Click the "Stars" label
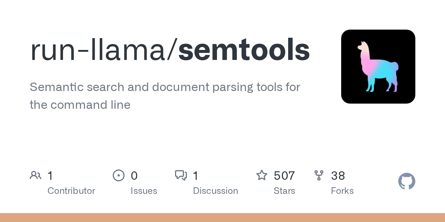445x222 pixels. click(284, 191)
